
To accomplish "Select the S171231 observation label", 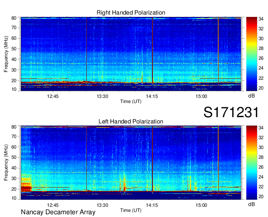I will tap(231, 112).
